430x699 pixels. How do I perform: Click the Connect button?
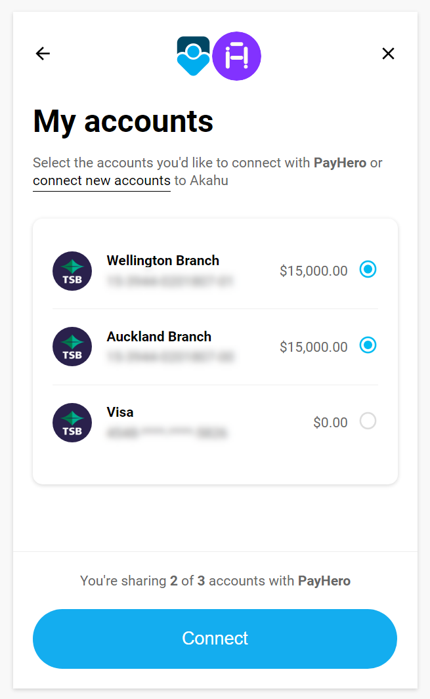point(215,639)
